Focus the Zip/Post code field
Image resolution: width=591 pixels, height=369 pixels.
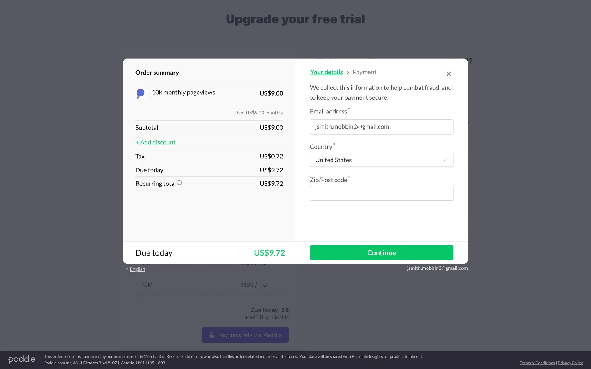(381, 193)
